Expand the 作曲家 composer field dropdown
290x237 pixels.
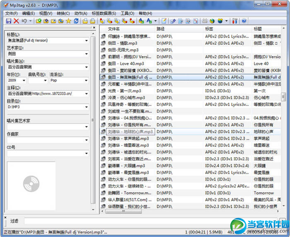pyautogui.click(x=87, y=140)
